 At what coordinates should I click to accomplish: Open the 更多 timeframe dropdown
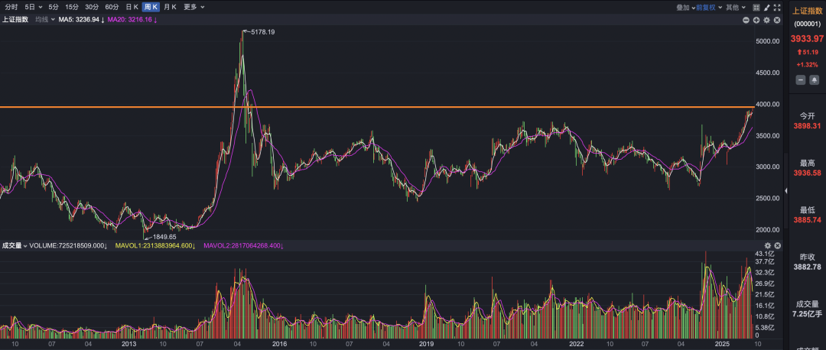pyautogui.click(x=193, y=7)
